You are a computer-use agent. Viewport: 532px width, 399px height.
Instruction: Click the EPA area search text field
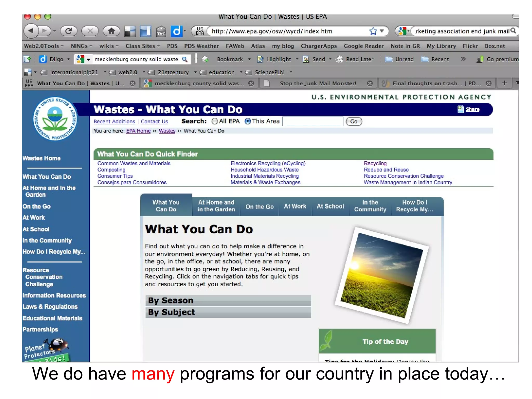[x=313, y=121]
